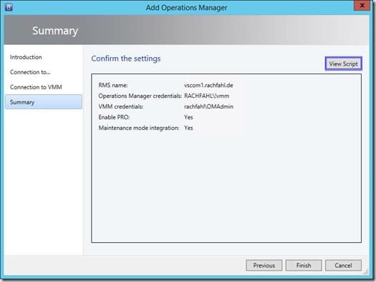Click the resize grip in the bottom-right corner
The image size is (376, 282).
click(366, 272)
